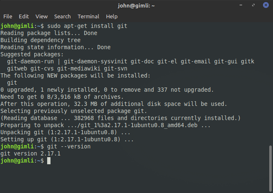Open the Search menu

(x=62, y=17)
